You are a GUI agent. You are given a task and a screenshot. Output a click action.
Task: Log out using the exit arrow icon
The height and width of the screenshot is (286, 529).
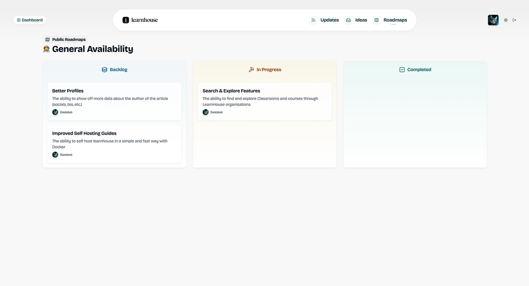point(514,20)
